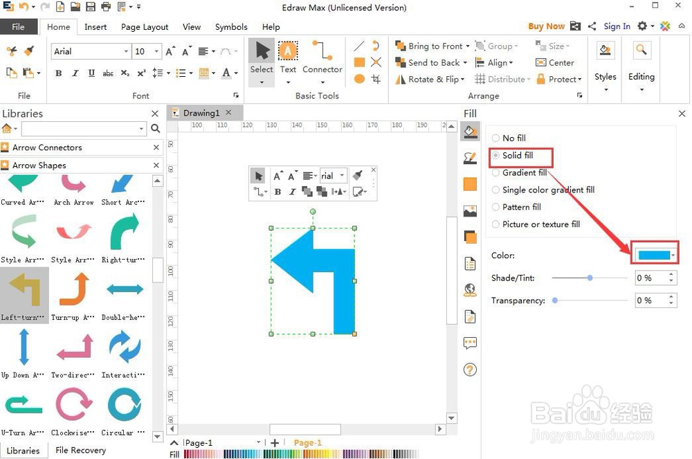Click the Center button in Arrange
The width and height of the screenshot is (692, 459).
[x=555, y=63]
